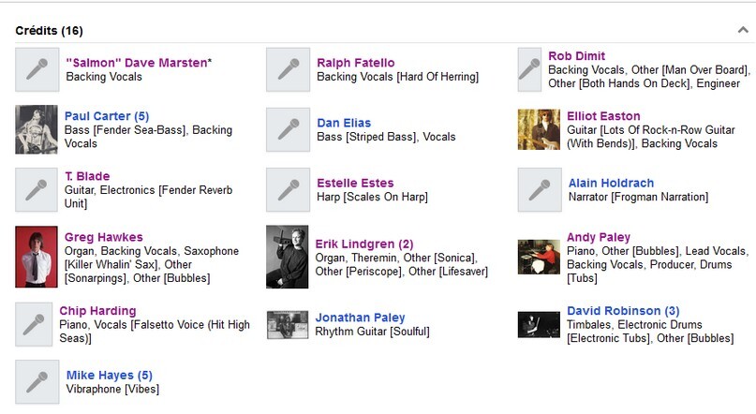756x414 pixels.
Task: Collapse the Crédits (16) section chevron
Action: (743, 30)
